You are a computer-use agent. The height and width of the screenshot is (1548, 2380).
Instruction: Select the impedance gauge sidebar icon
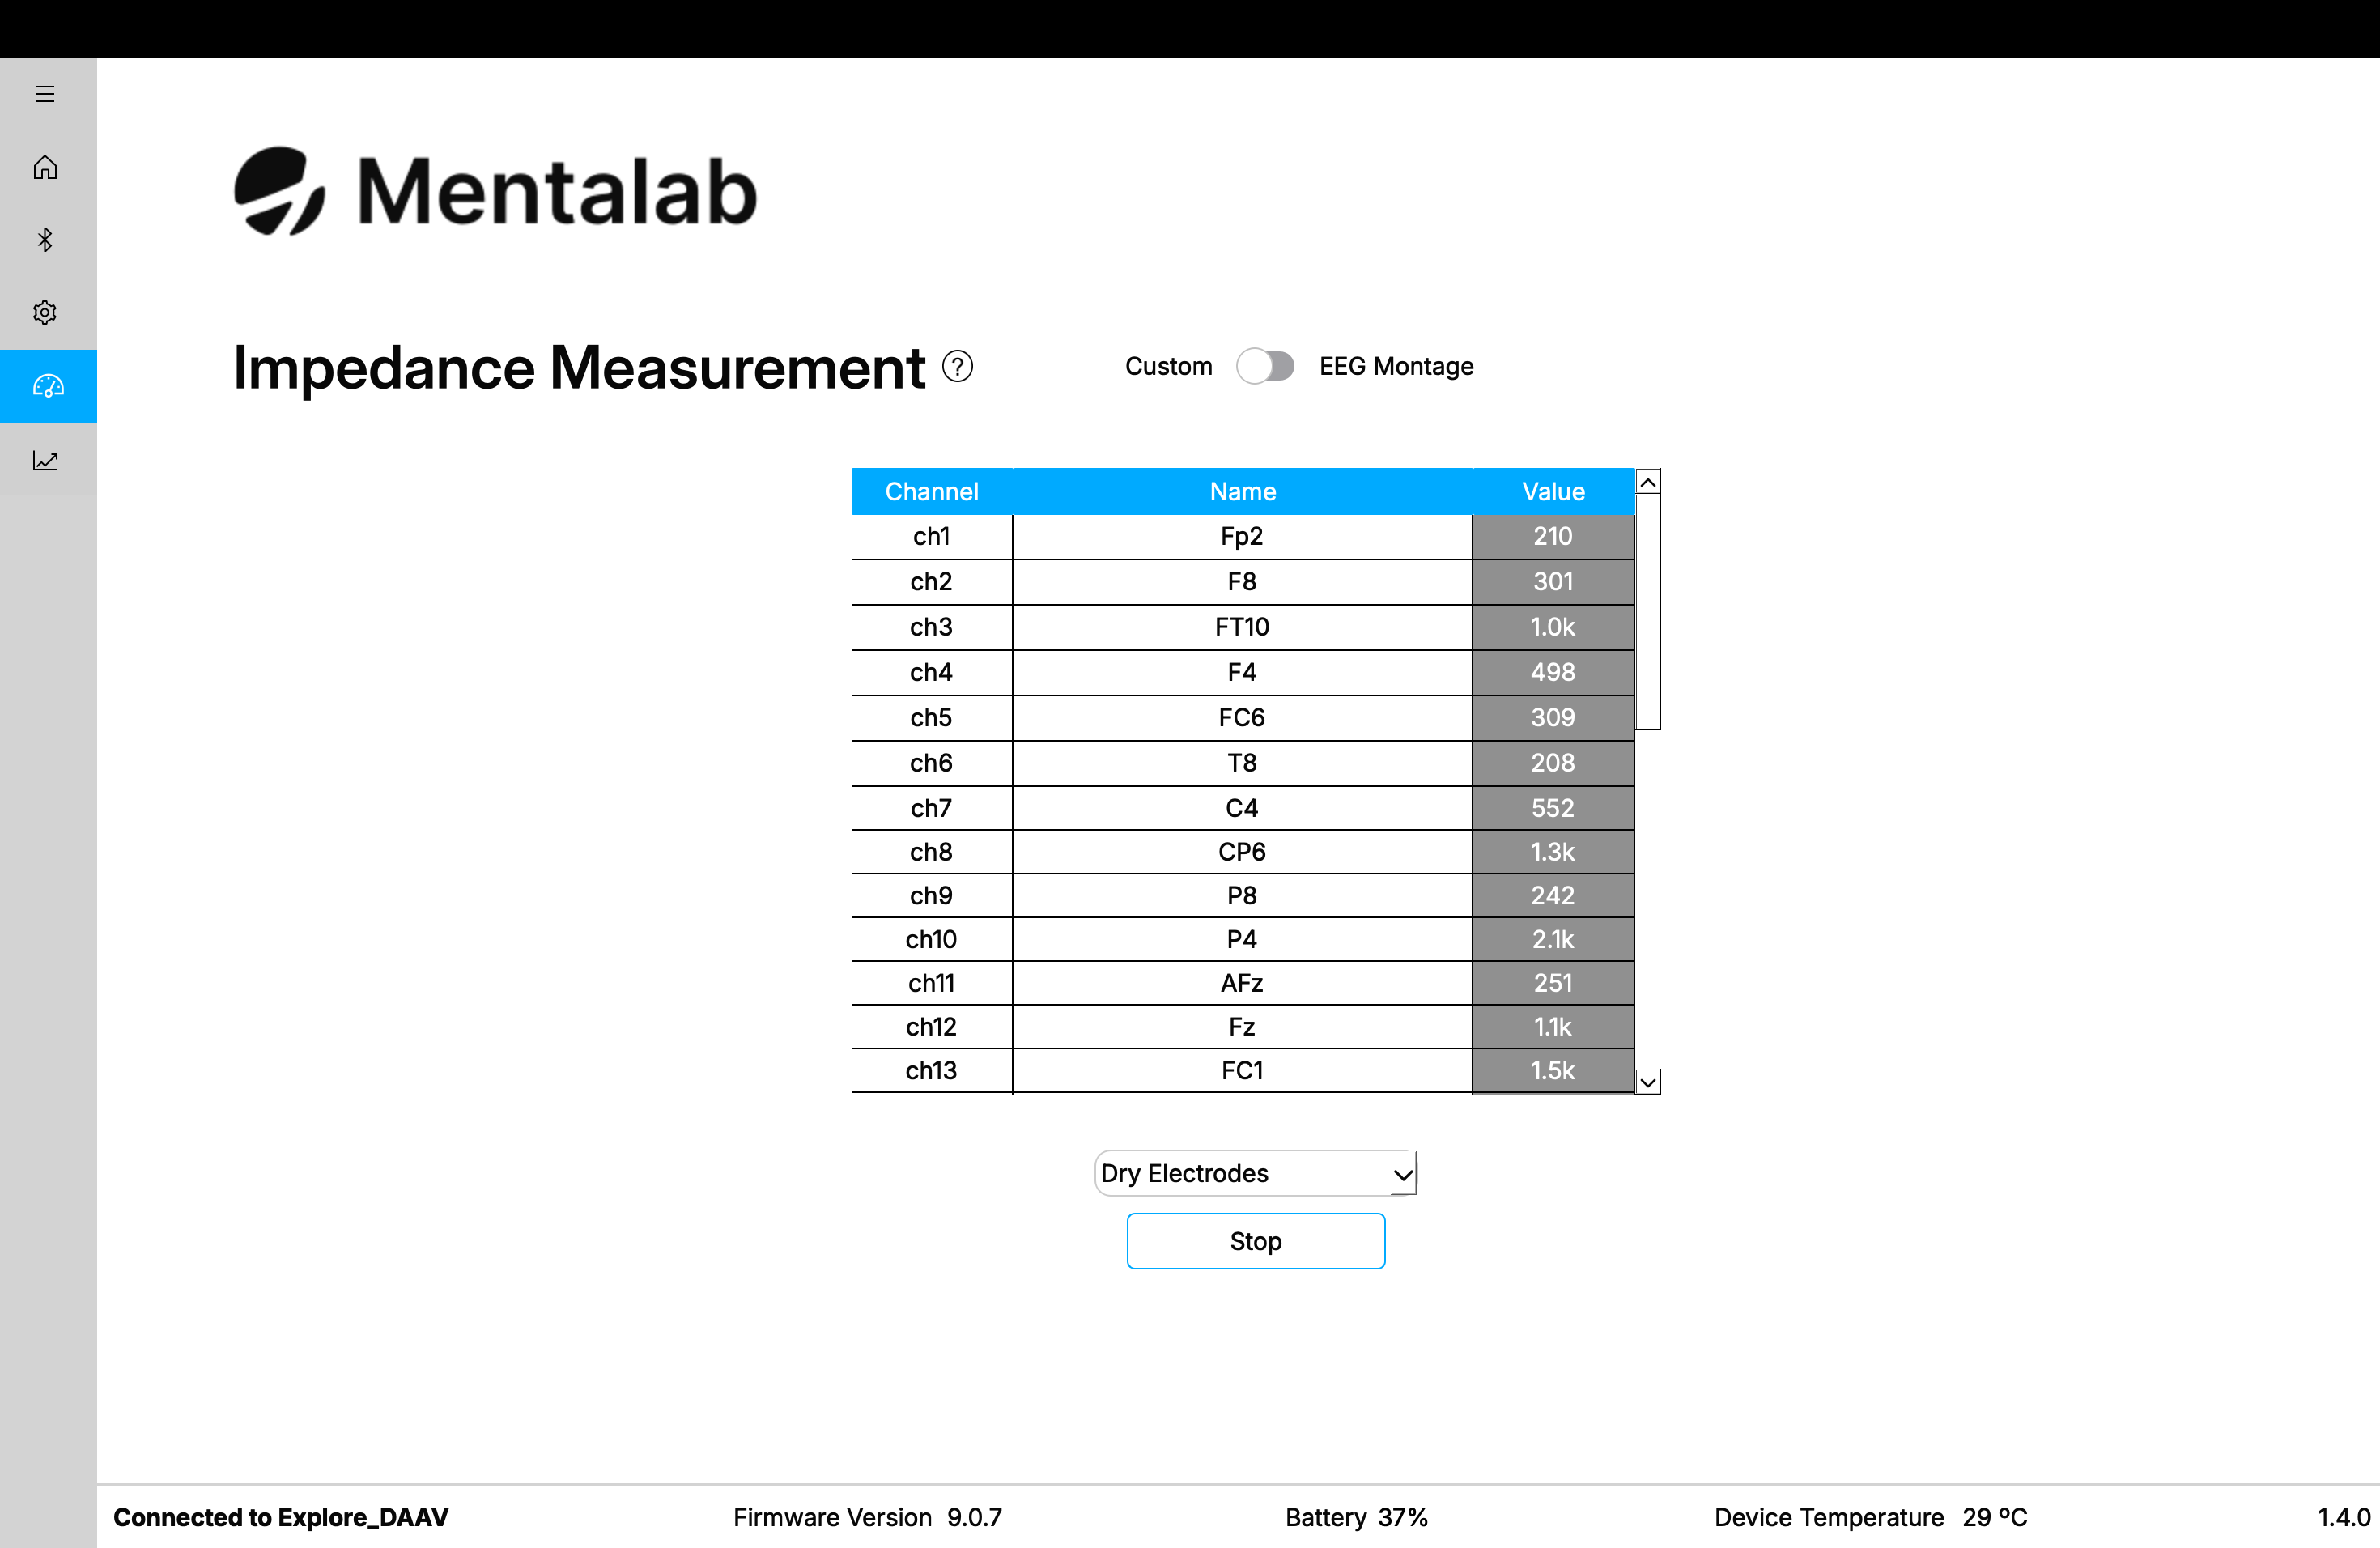click(47, 386)
